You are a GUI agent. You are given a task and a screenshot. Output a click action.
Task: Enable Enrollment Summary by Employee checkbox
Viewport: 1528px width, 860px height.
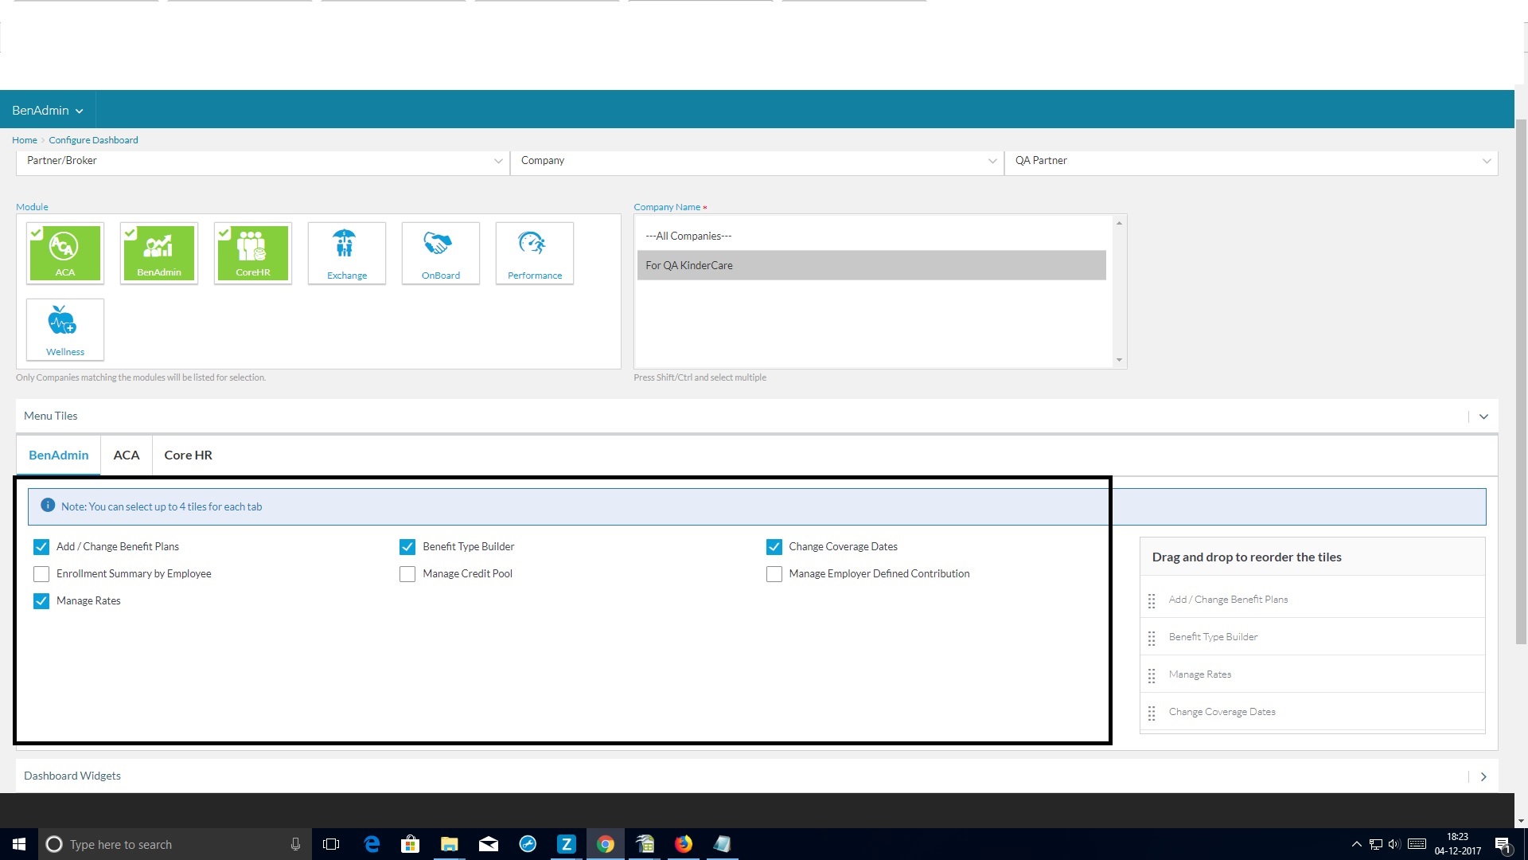[41, 574]
